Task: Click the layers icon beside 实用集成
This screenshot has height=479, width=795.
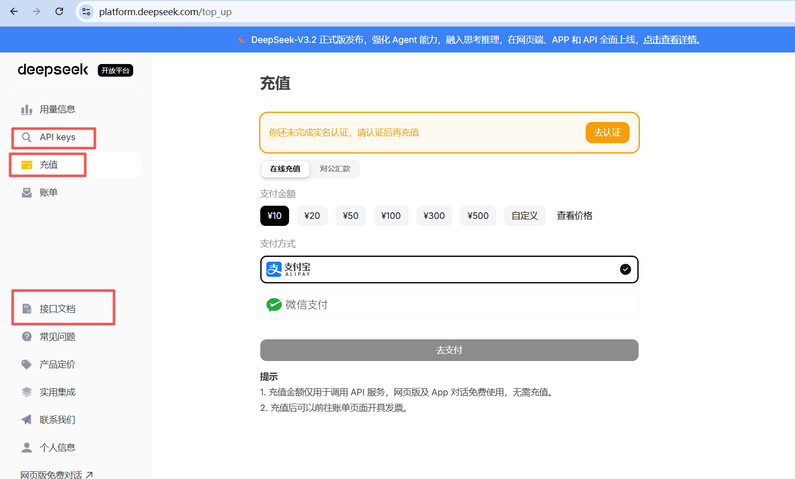Action: (x=27, y=392)
